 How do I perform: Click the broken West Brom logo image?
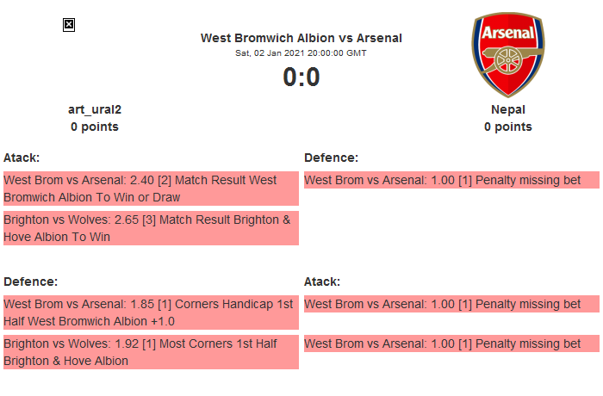point(69,25)
